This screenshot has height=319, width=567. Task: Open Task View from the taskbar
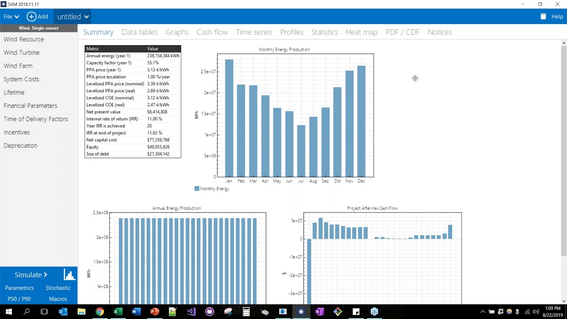tap(44, 312)
